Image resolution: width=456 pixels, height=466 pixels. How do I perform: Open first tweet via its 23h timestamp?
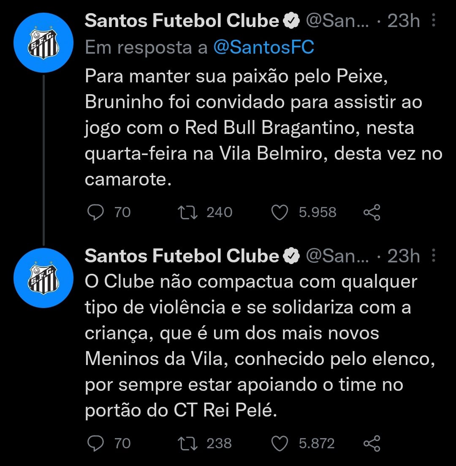pos(403,21)
